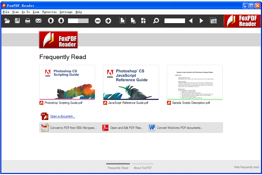
Task: Hide the frequently read panel
Action: click(x=246, y=167)
